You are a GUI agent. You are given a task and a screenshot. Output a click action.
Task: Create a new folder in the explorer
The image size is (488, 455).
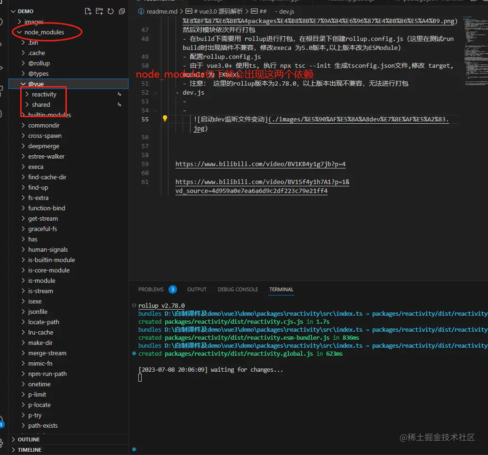coord(99,11)
